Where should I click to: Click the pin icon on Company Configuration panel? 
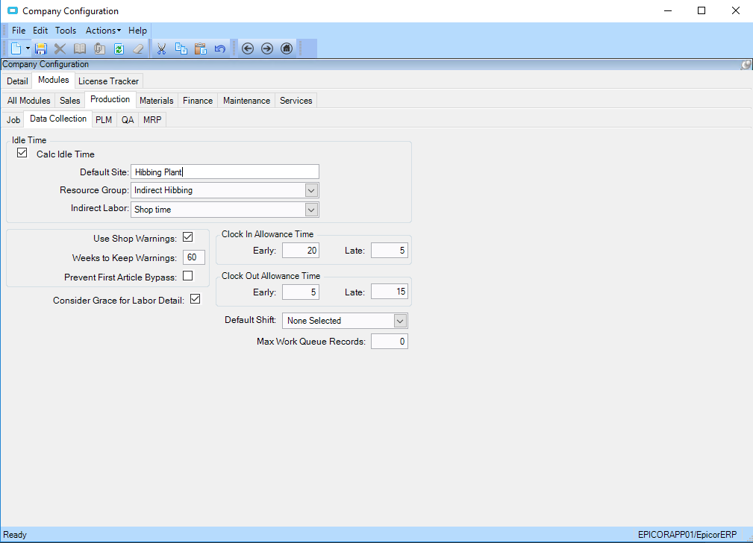coord(746,64)
